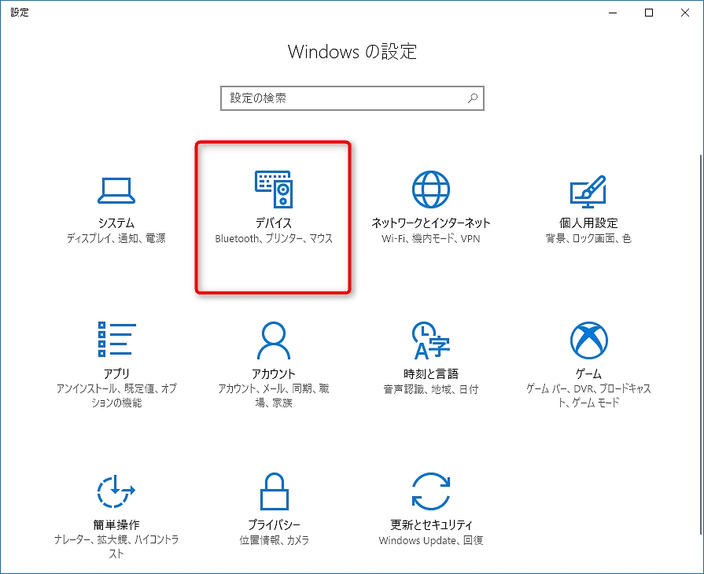This screenshot has height=574, width=704.
Task: Open the システム laptop icon
Action: [116, 189]
